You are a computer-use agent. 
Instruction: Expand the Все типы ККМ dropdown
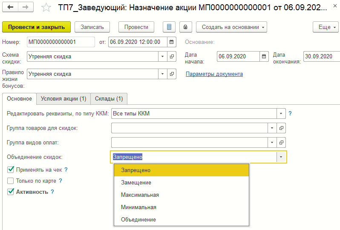tap(281, 114)
